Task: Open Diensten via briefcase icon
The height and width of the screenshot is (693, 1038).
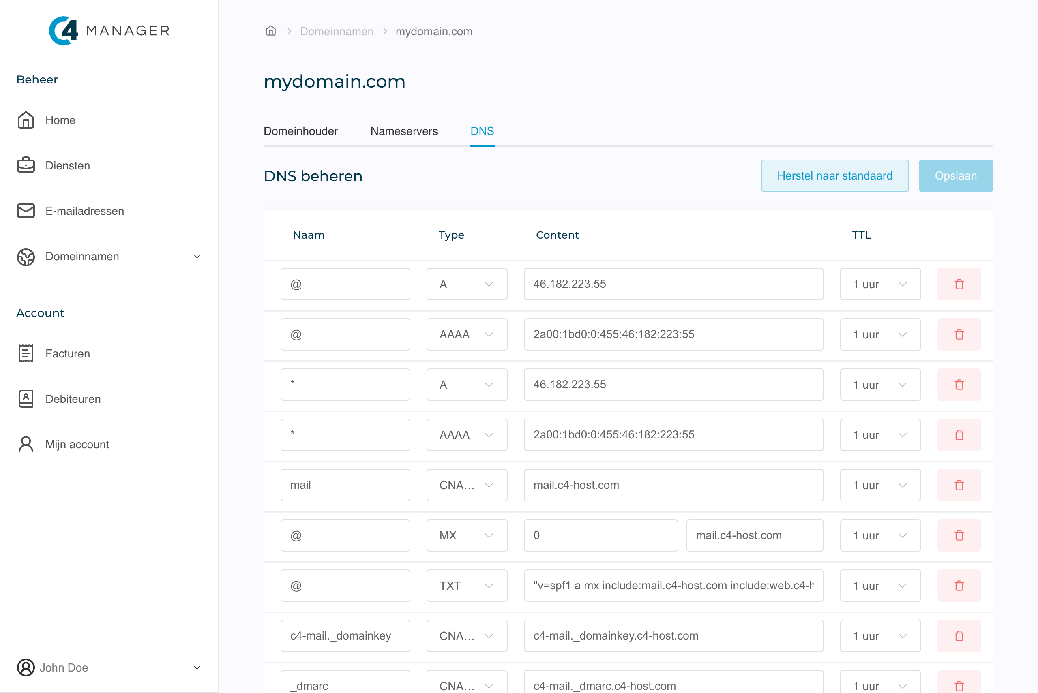Action: [26, 165]
